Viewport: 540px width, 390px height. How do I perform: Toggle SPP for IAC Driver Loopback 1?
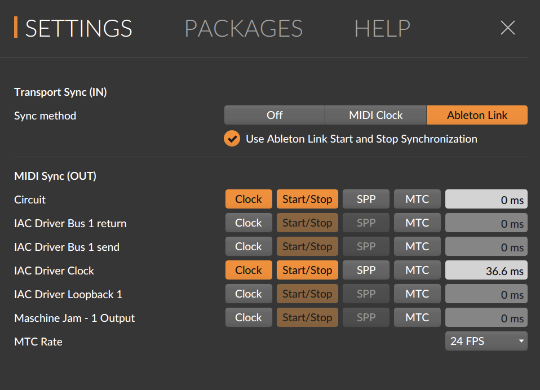[366, 294]
